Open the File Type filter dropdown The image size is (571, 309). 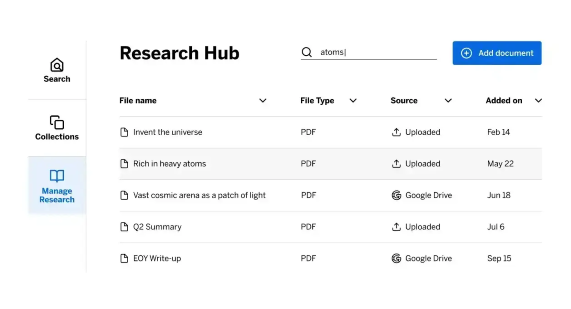353,100
